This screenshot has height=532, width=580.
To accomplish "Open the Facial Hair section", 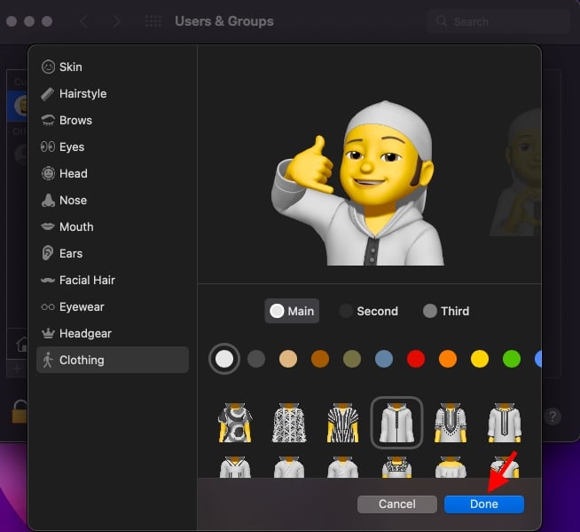I will coord(87,280).
